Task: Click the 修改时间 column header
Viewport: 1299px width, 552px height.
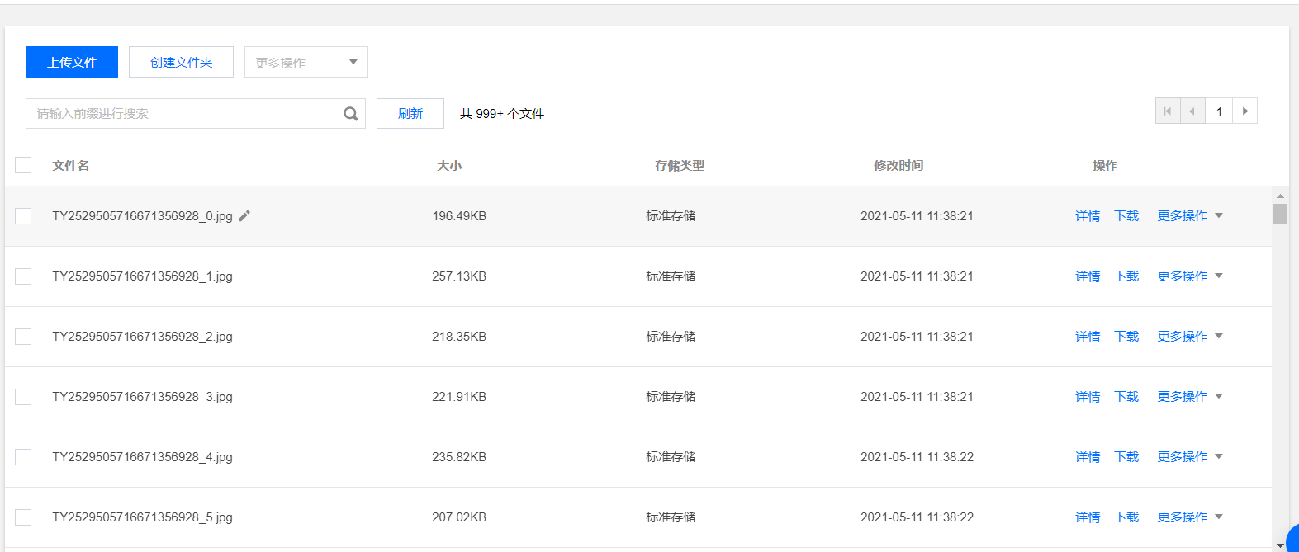Action: [x=898, y=166]
